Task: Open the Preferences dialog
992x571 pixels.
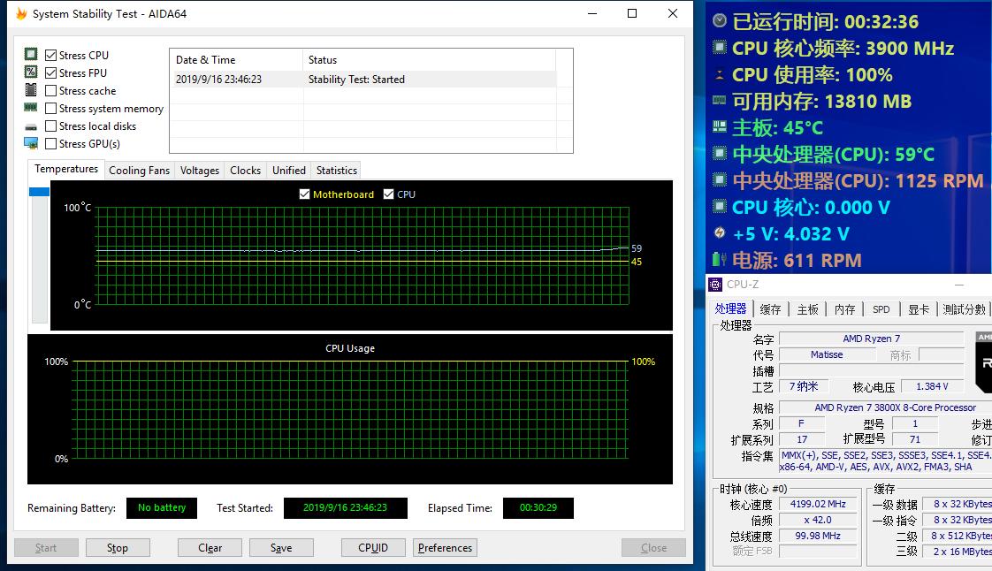Action: point(445,548)
